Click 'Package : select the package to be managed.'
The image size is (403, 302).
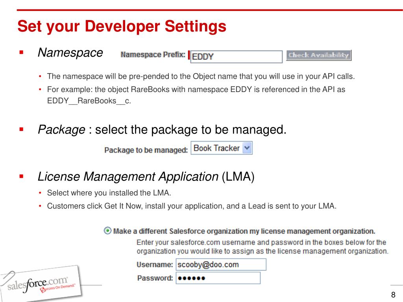point(162,129)
